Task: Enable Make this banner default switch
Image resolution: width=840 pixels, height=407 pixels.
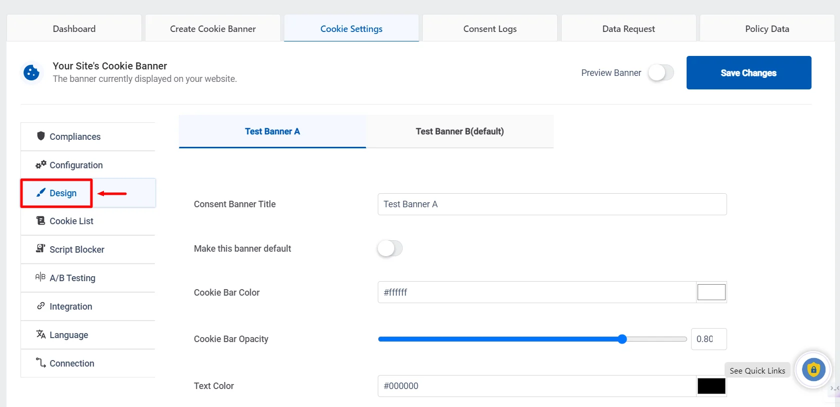Action: click(390, 248)
